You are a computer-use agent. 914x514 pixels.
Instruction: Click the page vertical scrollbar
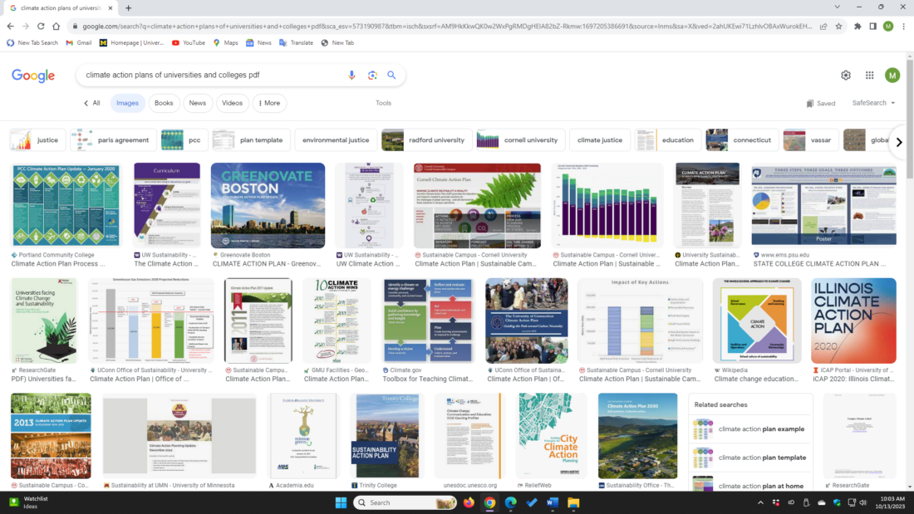point(909,271)
